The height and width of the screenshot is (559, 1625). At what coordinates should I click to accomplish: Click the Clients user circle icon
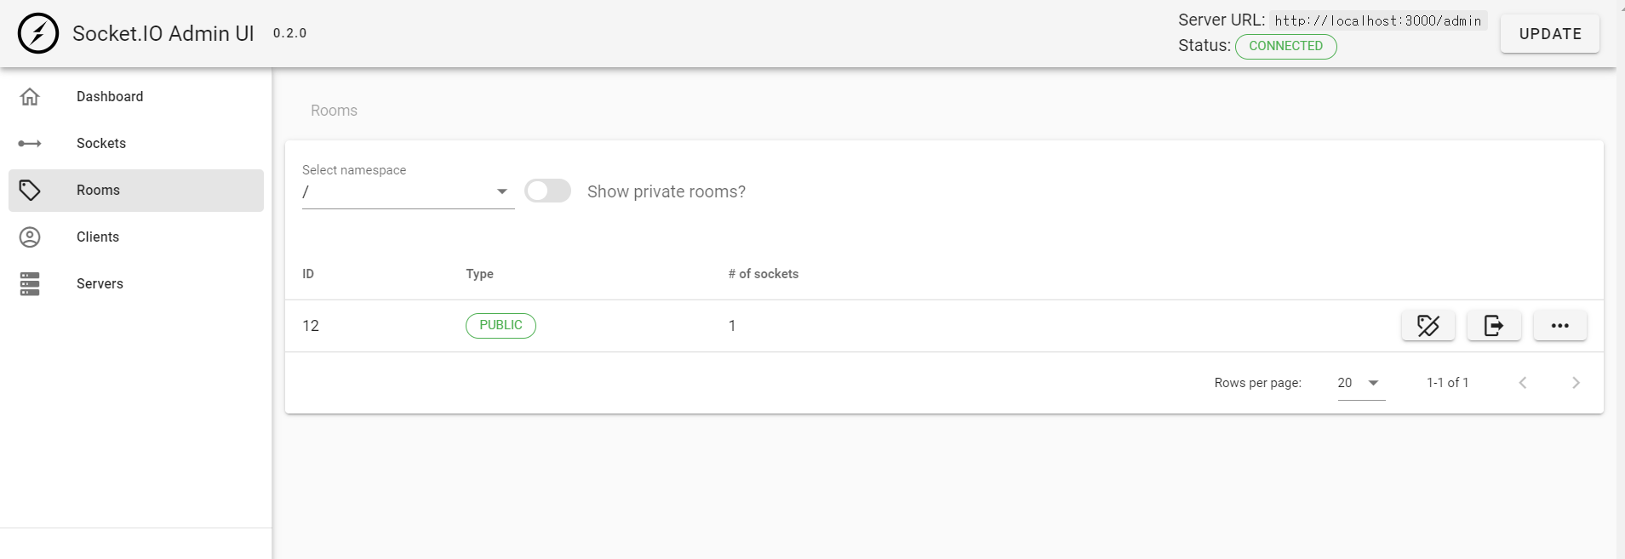30,237
